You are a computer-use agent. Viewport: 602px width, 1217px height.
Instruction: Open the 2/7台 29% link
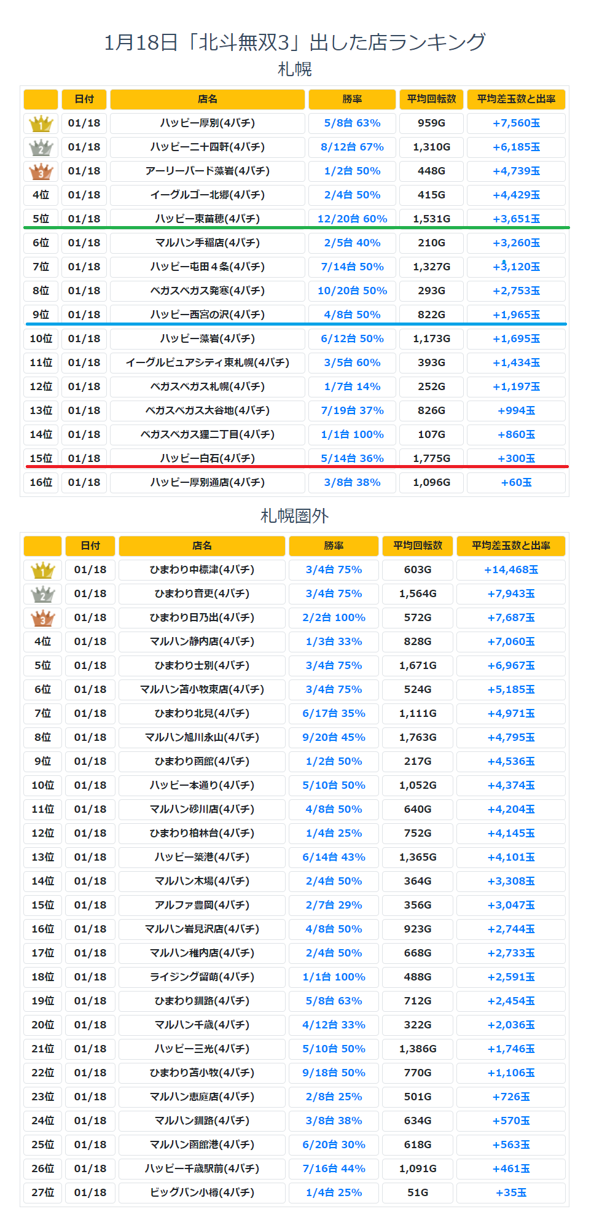[x=334, y=905]
